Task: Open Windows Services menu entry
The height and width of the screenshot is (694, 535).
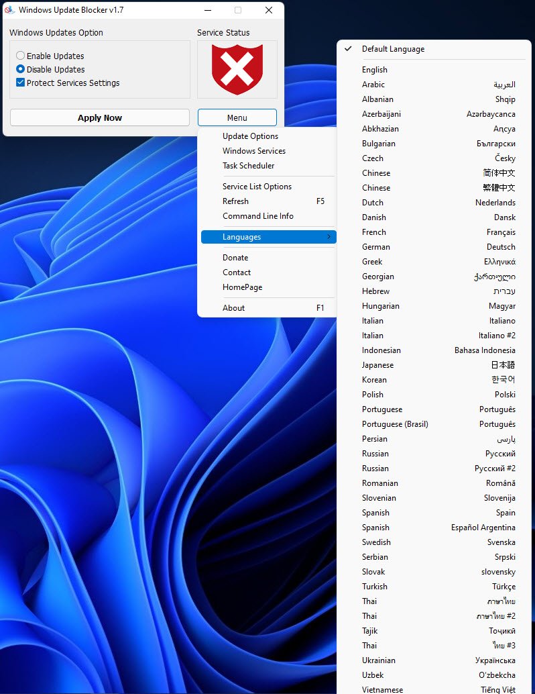Action: (267, 151)
